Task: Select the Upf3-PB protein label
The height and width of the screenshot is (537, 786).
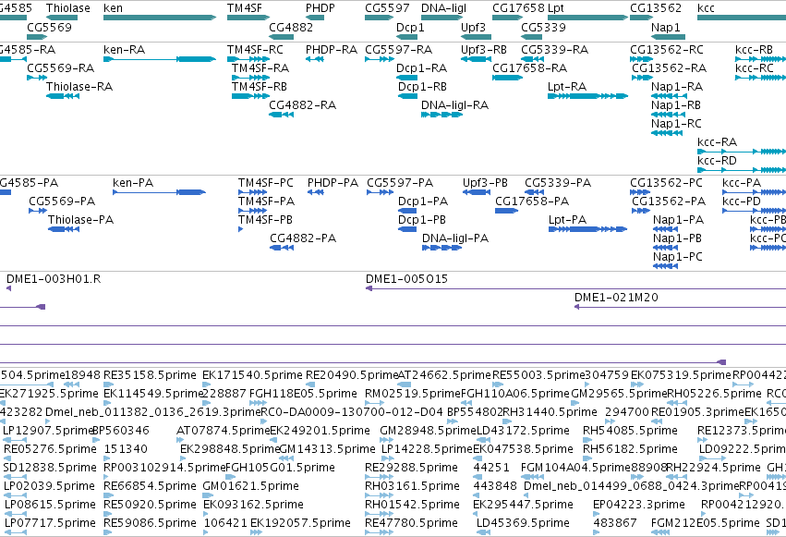Action: tap(485, 182)
